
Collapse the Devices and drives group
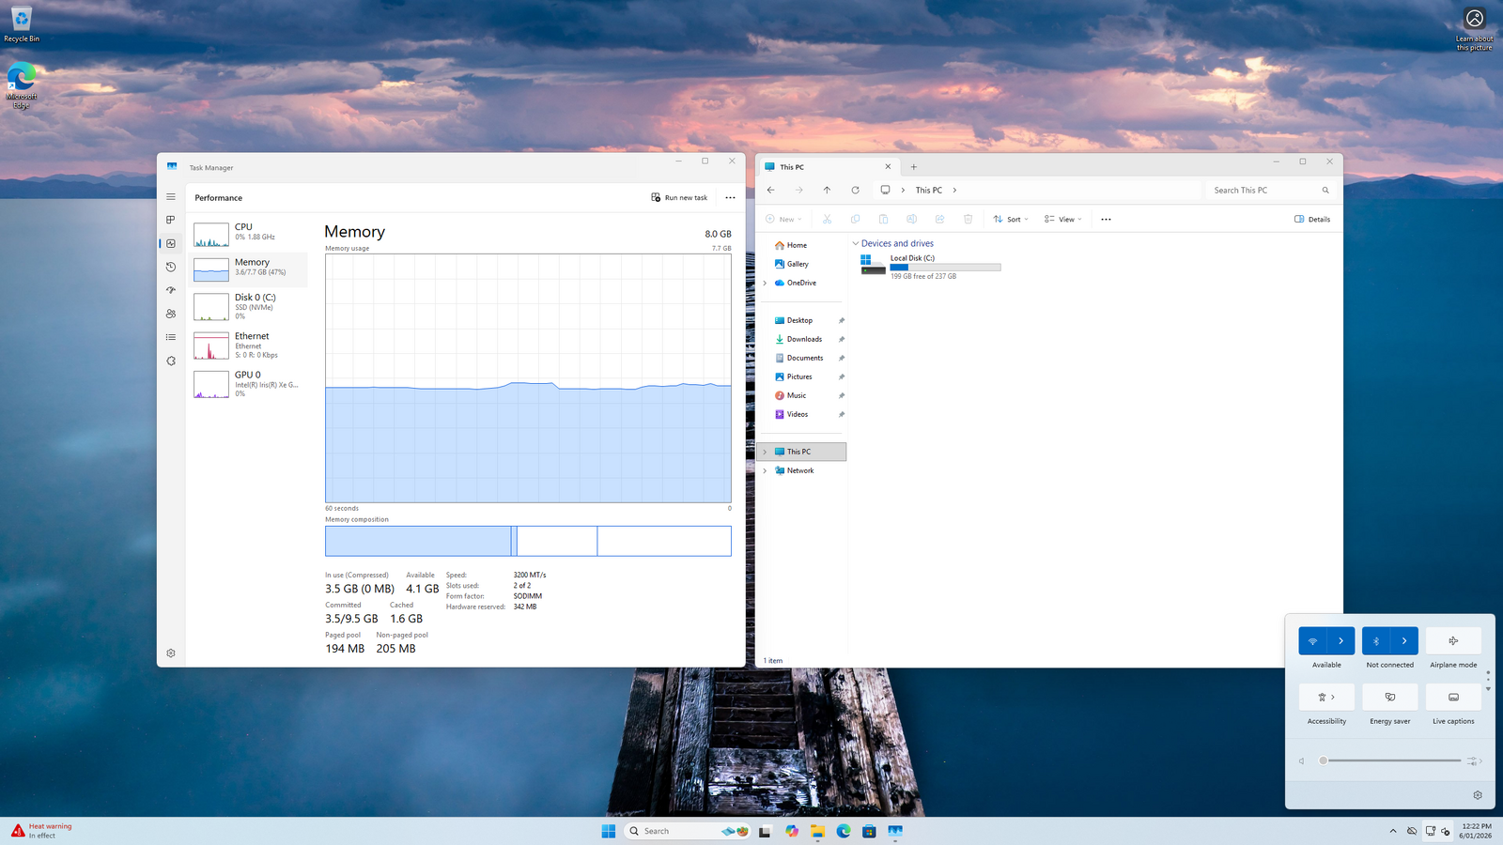tap(855, 243)
